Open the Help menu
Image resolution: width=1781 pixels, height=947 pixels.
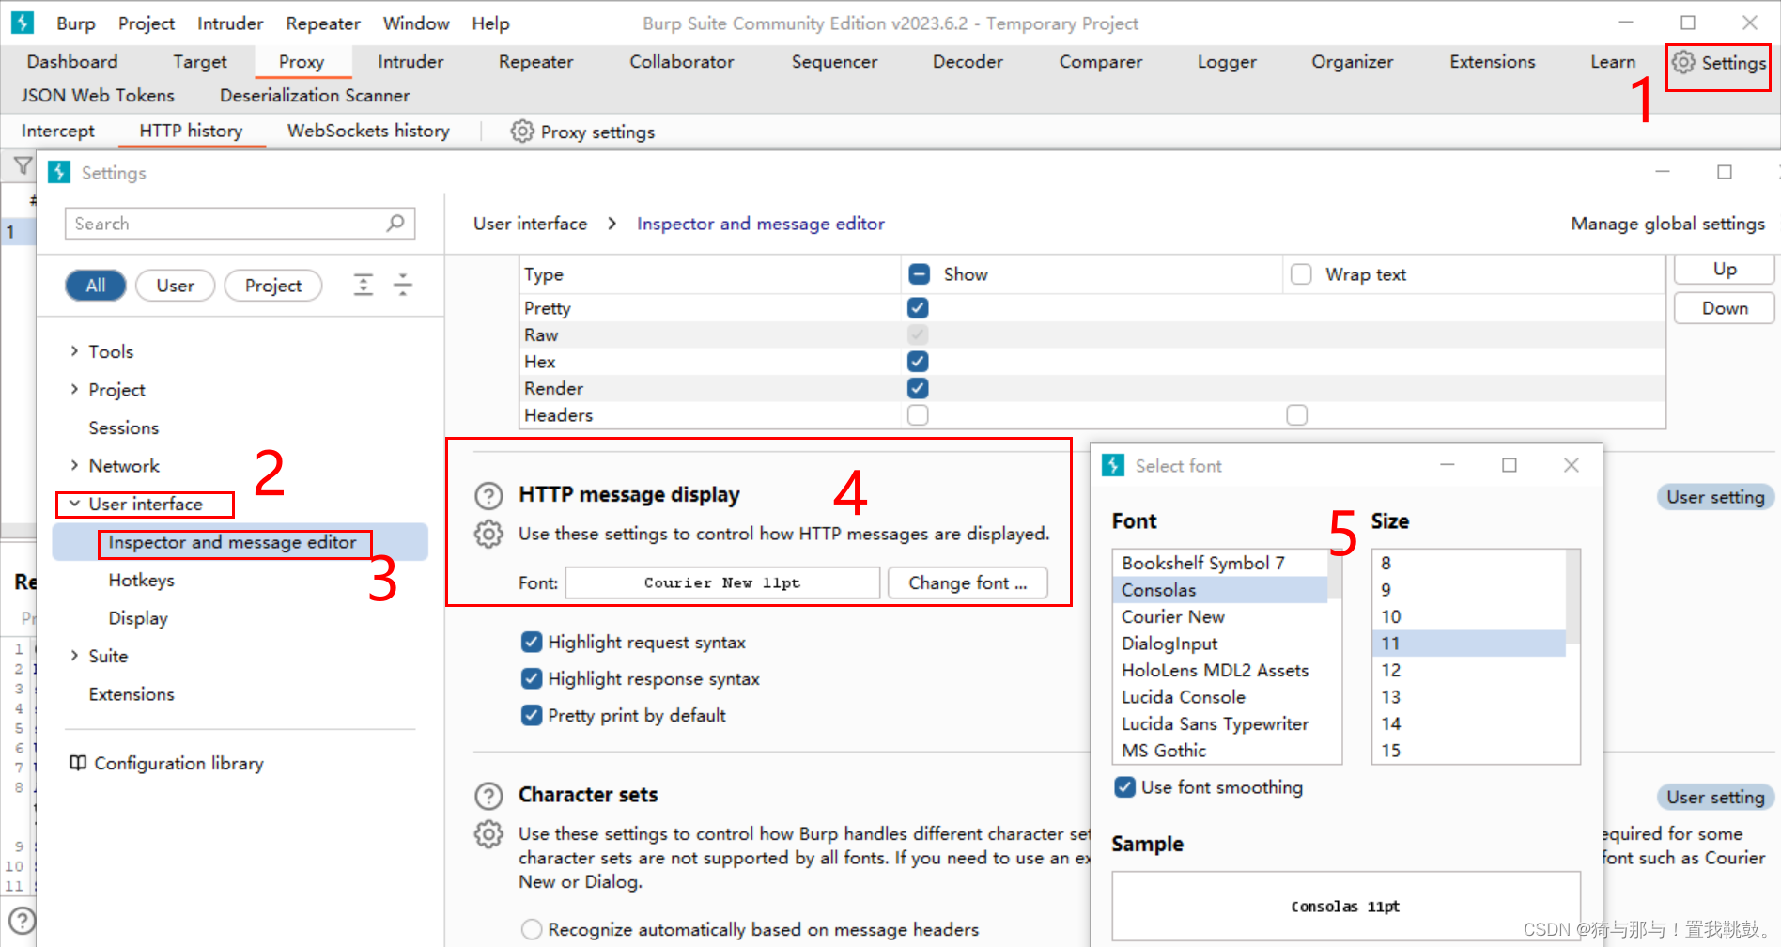click(x=490, y=23)
